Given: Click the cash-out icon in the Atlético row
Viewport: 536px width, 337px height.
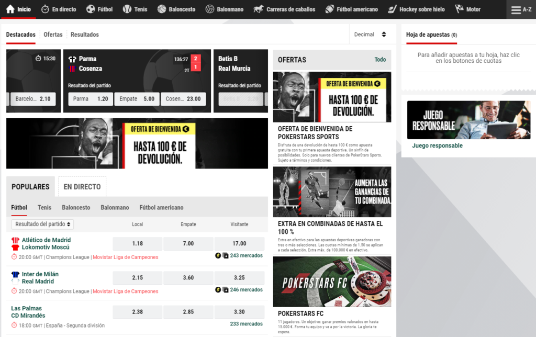Looking at the screenshot, I should coord(218,256).
